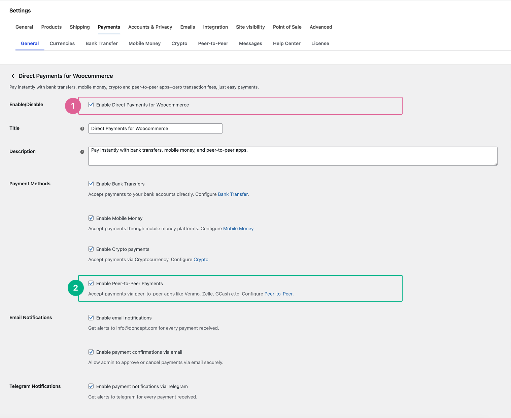Click the help icon next to Description
511x418 pixels.
(82, 152)
